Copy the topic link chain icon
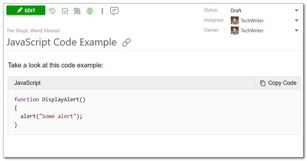 point(126,42)
